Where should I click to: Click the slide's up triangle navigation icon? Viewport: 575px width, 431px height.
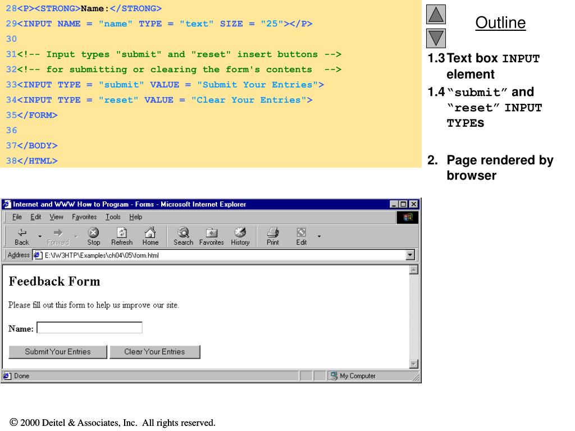pos(436,15)
